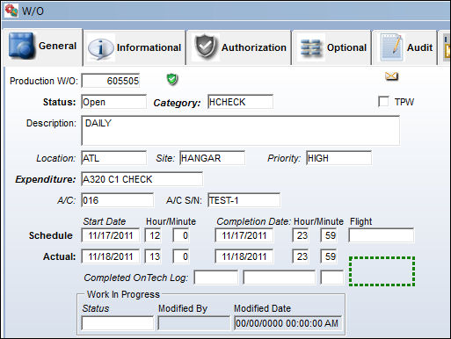This screenshot has height=339, width=451.
Task: Click the first Completed OnTech Log field
Action: (x=216, y=278)
